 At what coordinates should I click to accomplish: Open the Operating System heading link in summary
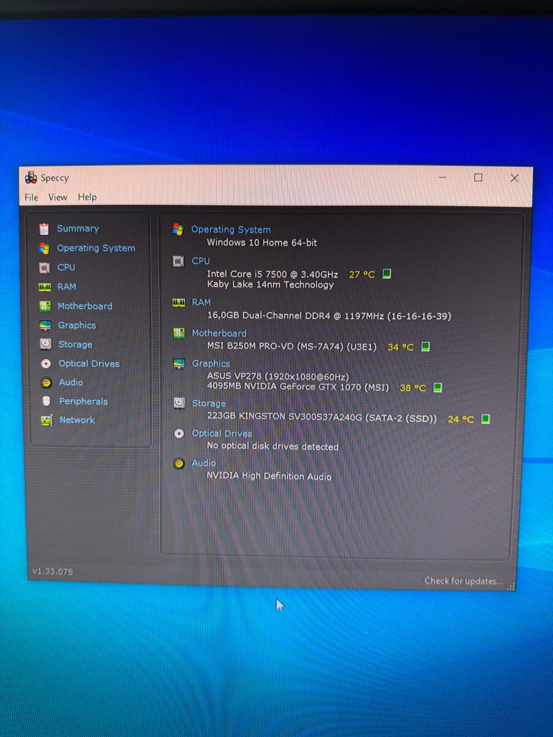coord(231,230)
